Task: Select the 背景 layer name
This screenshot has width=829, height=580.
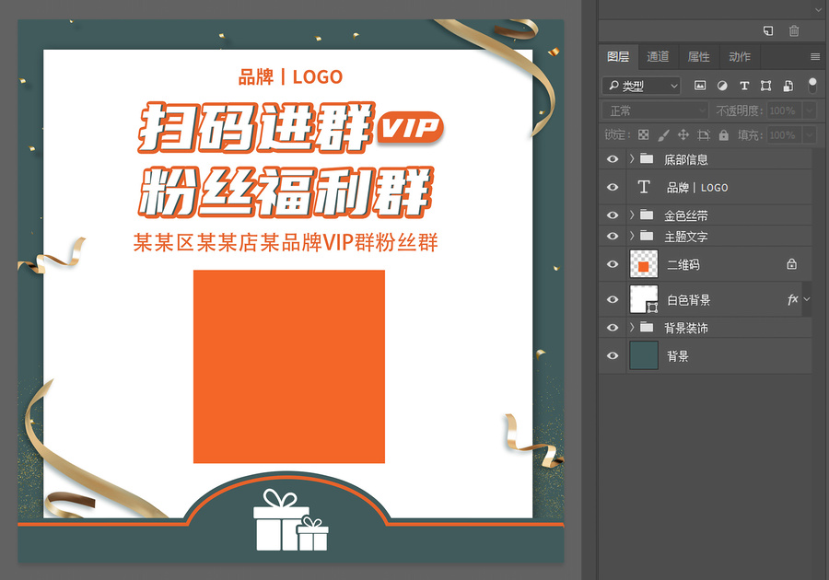Action: point(677,356)
